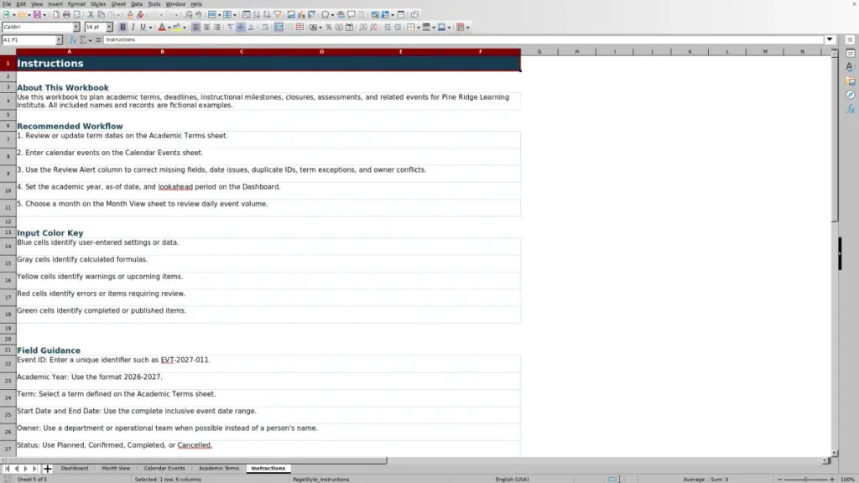Expand the Name Box dropdown arrow
The image size is (859, 483).
59,40
